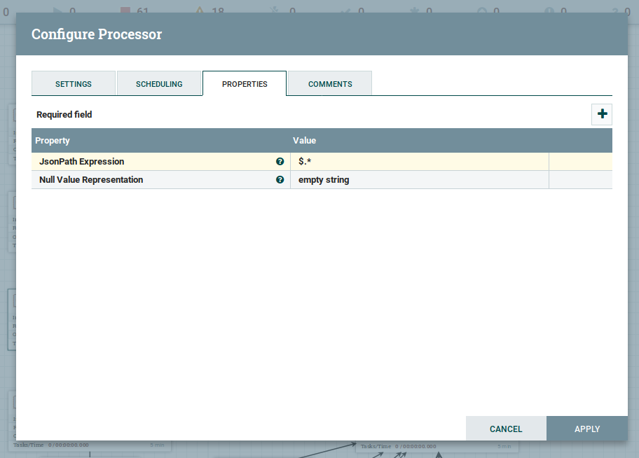The image size is (639, 458).
Task: Click the yellow invalid warning icon
Action: coord(200,11)
